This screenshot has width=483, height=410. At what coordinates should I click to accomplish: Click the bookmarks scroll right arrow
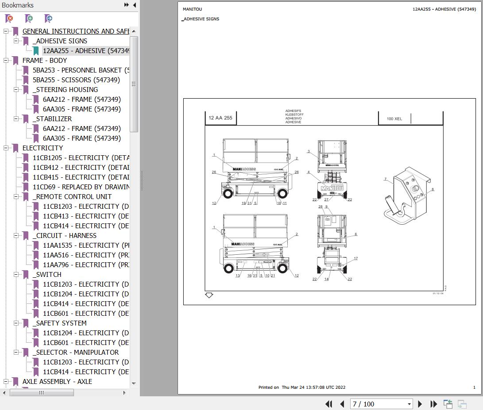click(x=124, y=393)
